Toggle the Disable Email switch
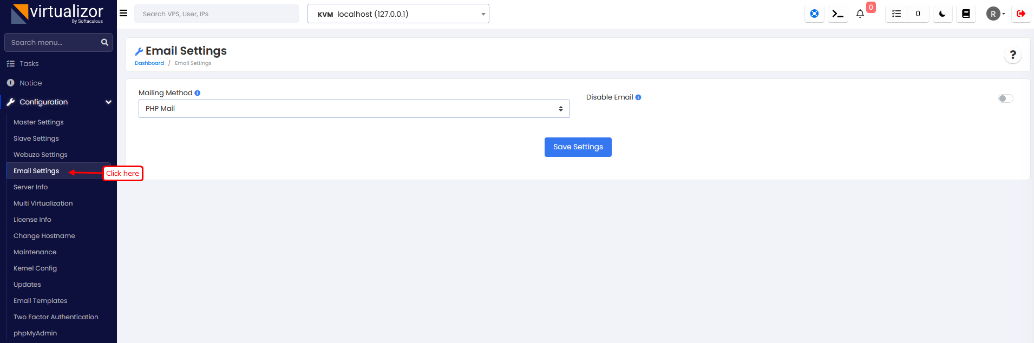Image resolution: width=1034 pixels, height=343 pixels. [1005, 98]
